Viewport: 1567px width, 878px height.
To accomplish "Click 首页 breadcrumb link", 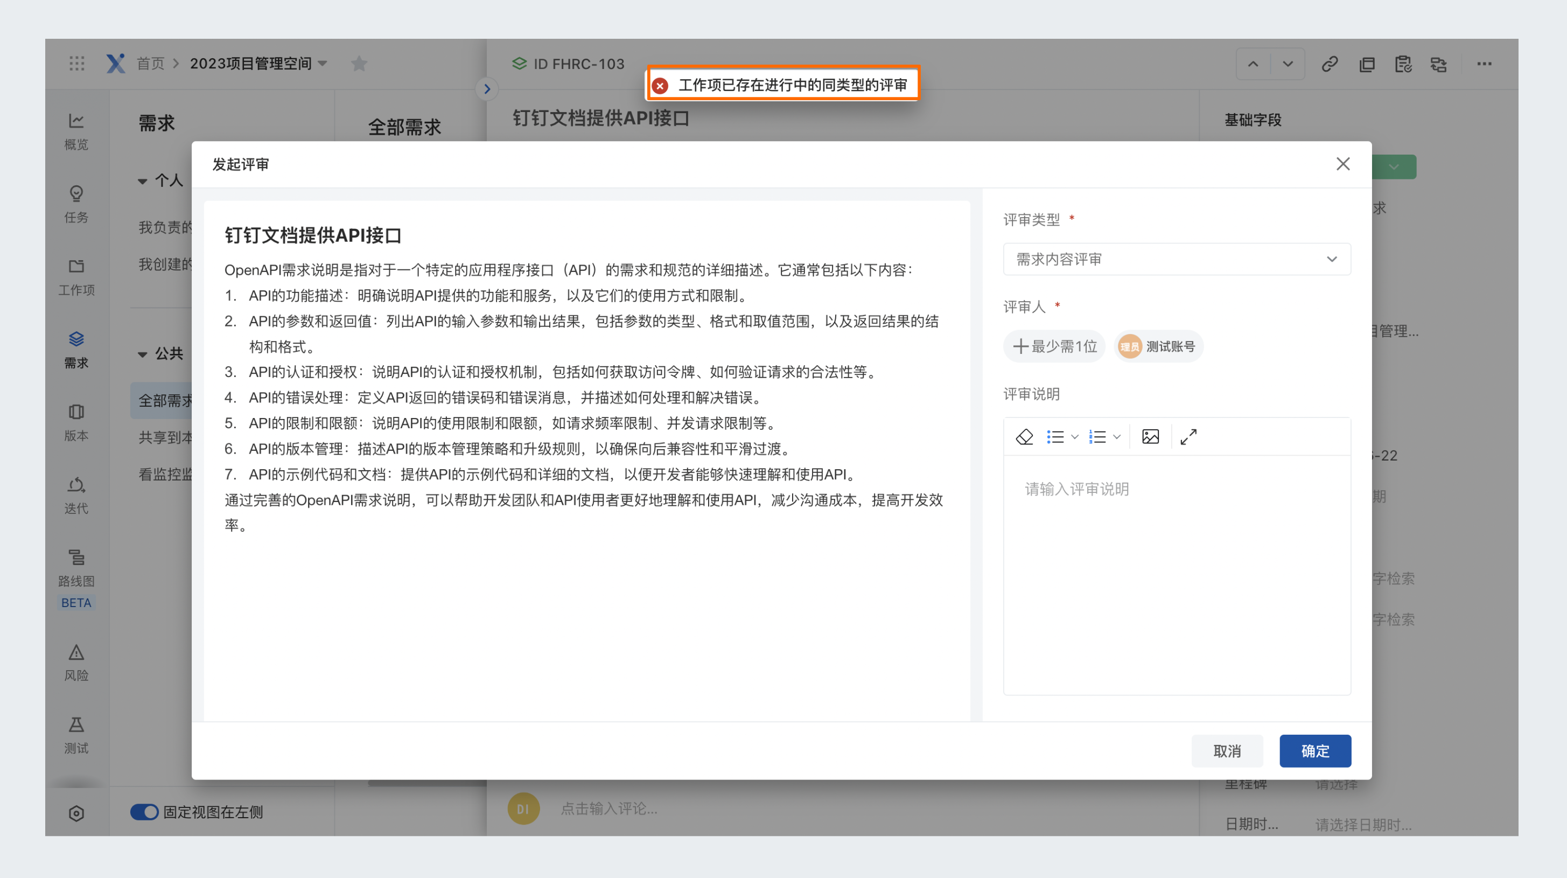I will point(150,63).
